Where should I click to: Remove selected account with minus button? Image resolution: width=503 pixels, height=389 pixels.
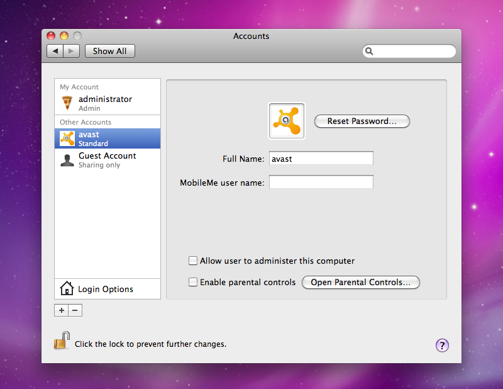[x=75, y=310]
